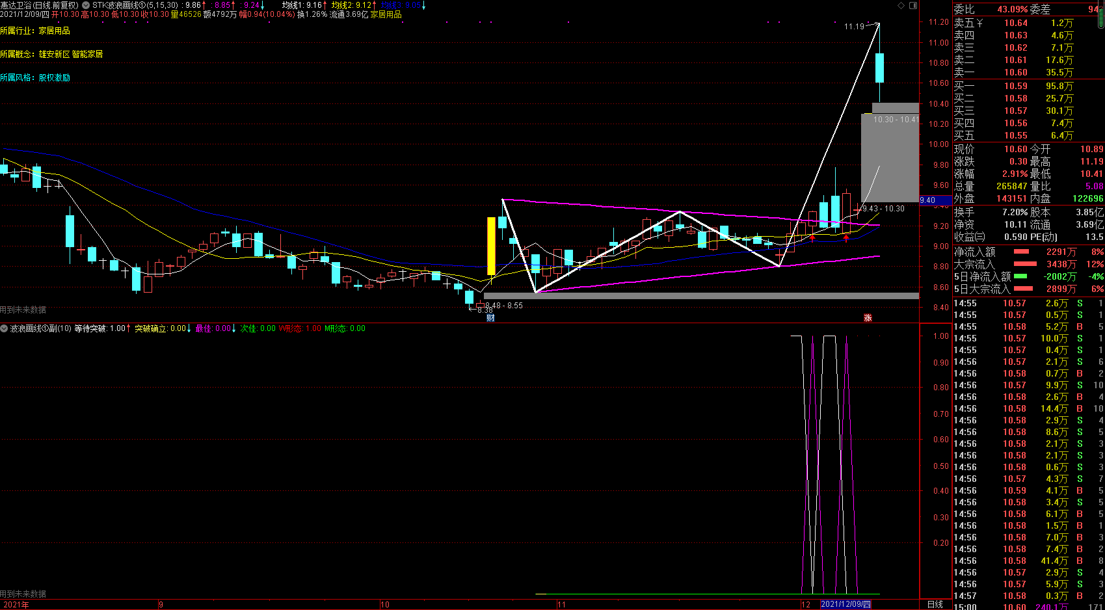Click the 5日净流入额 -2002万 row
The height and width of the screenshot is (610, 1105).
point(1028,277)
